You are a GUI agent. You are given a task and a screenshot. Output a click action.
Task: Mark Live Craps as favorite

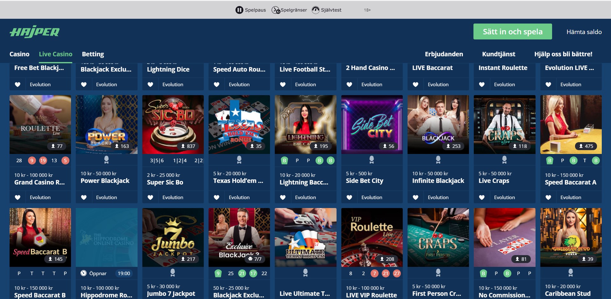click(x=482, y=198)
